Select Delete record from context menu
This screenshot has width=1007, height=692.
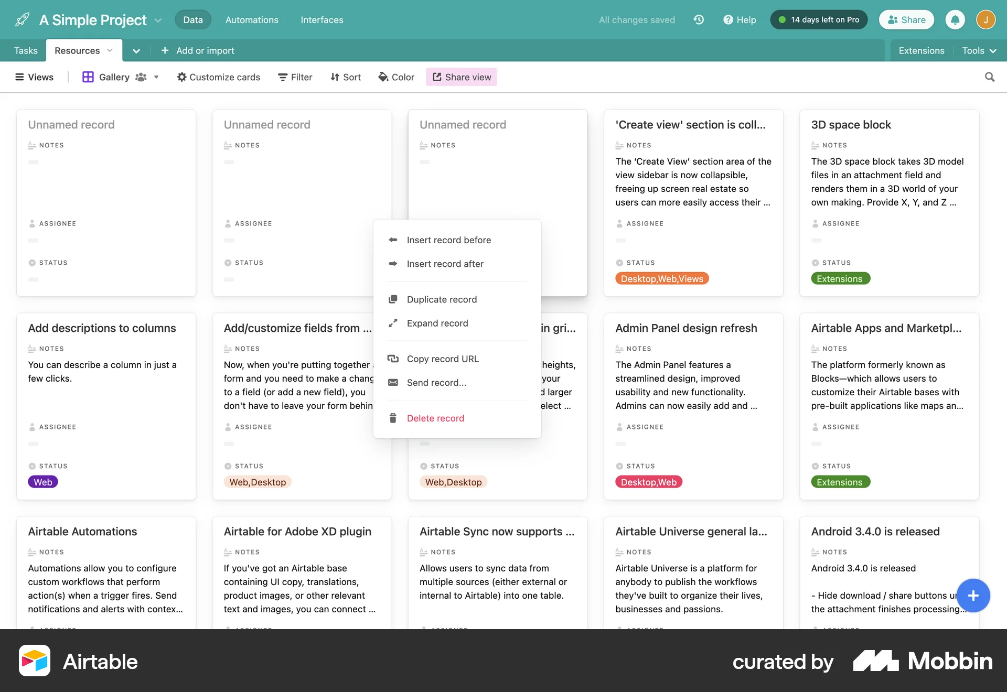436,418
